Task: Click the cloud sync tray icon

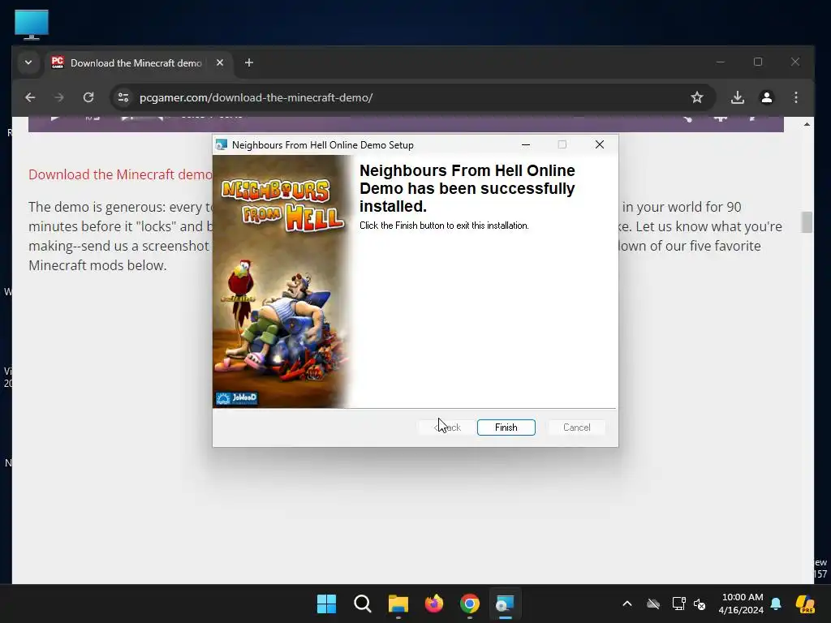Action: tap(653, 604)
